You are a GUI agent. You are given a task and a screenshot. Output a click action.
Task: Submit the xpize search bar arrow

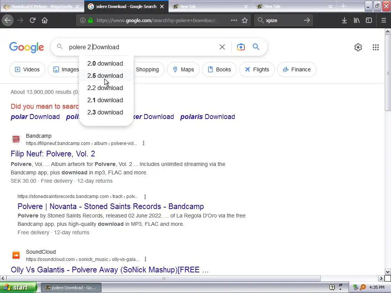click(x=307, y=21)
